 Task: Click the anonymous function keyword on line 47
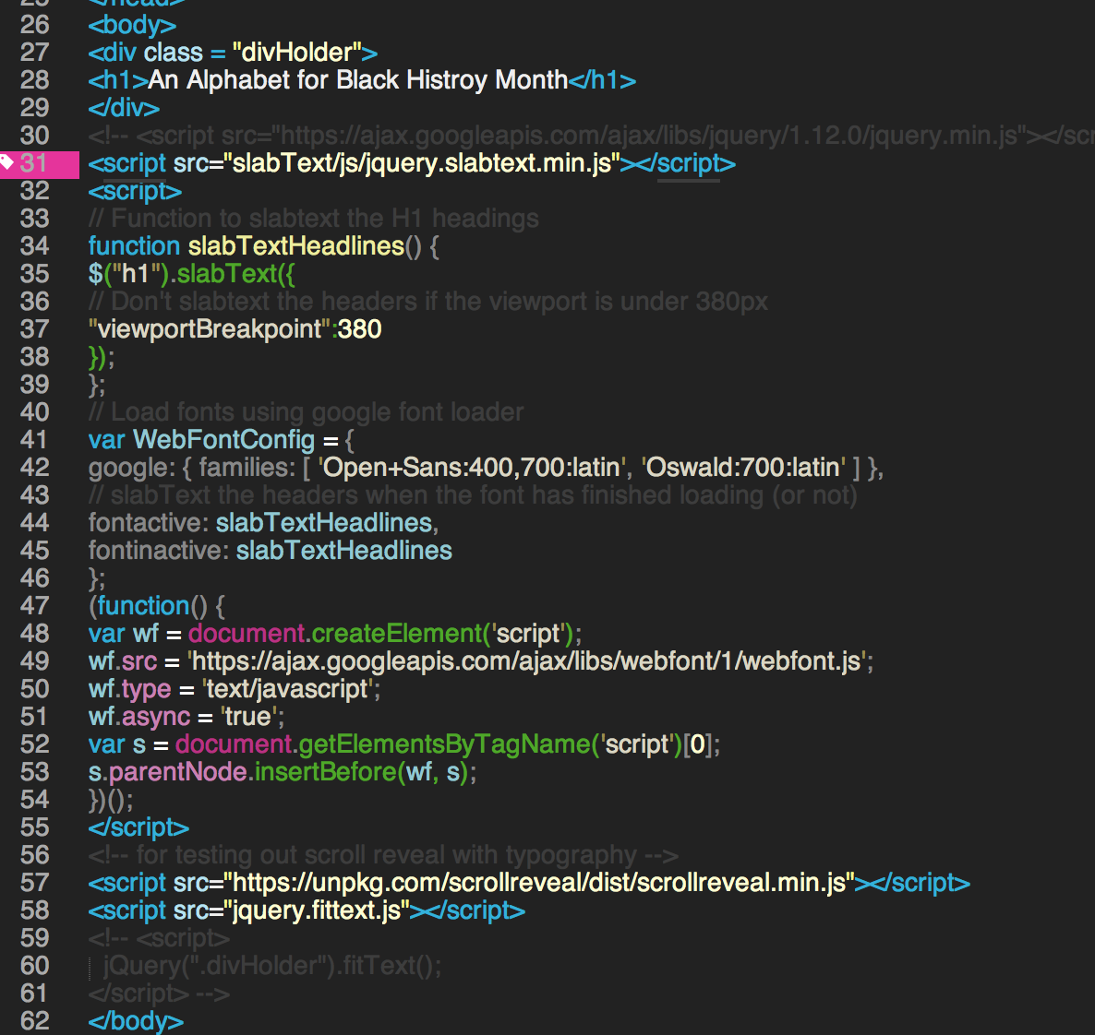tap(143, 606)
